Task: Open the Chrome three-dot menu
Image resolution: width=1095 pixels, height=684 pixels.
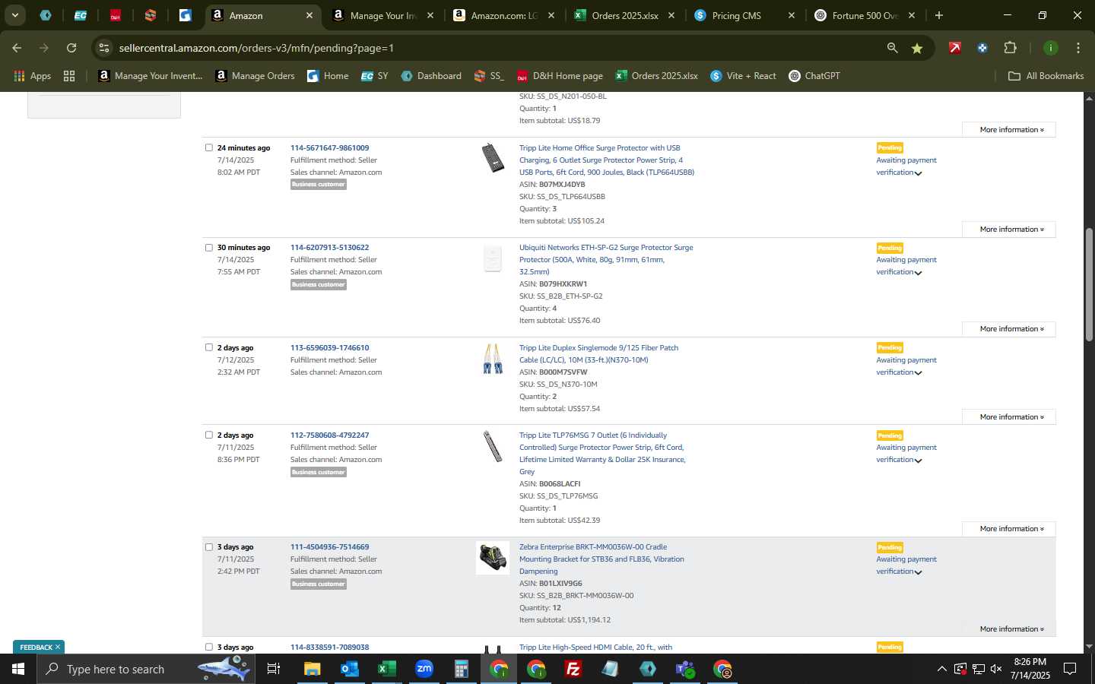Action: tap(1078, 48)
